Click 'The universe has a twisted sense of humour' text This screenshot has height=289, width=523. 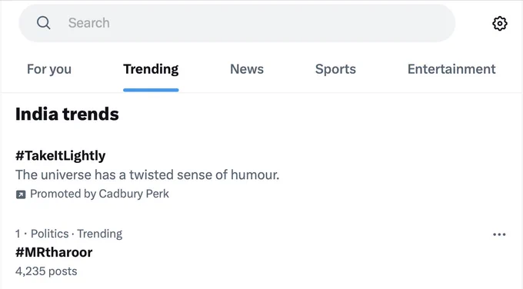(x=148, y=174)
